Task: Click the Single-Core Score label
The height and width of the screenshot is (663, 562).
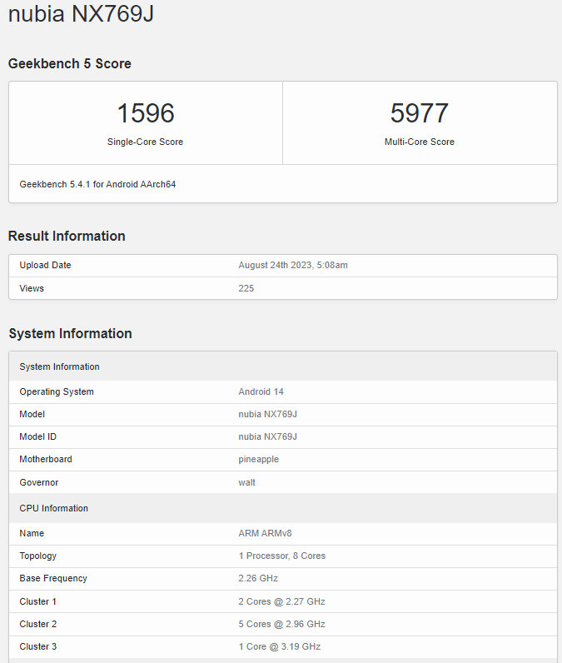Action: [x=145, y=142]
